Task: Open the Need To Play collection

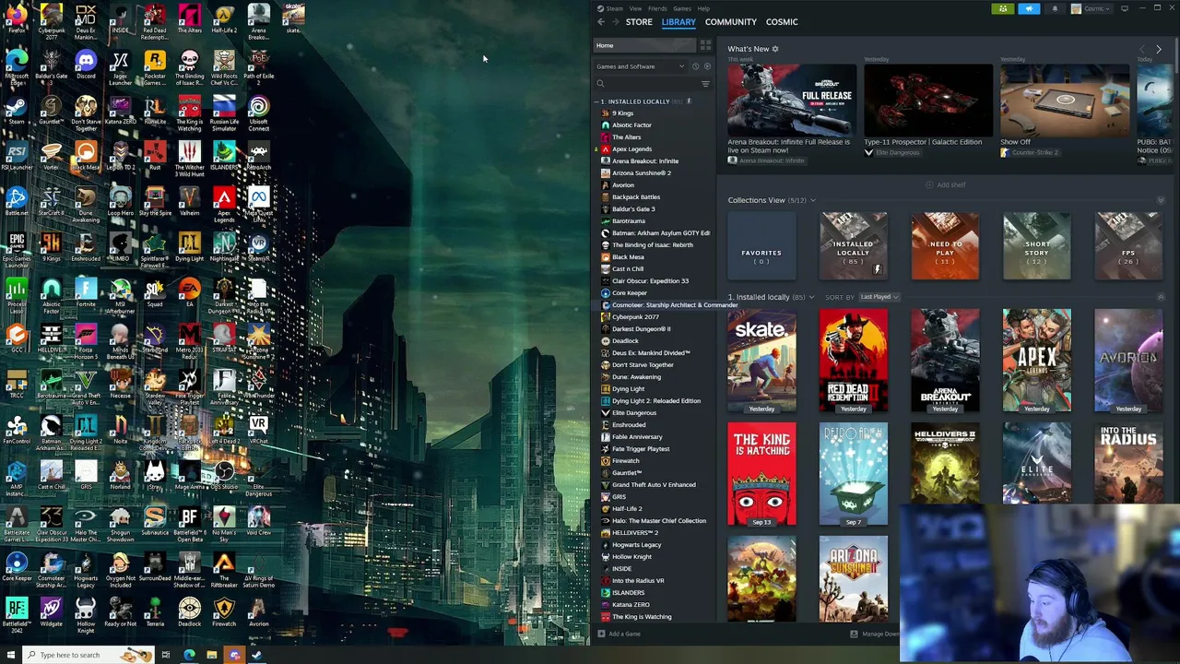Action: pos(945,246)
